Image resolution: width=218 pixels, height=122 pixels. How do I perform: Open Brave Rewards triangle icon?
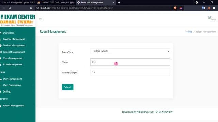181,8
